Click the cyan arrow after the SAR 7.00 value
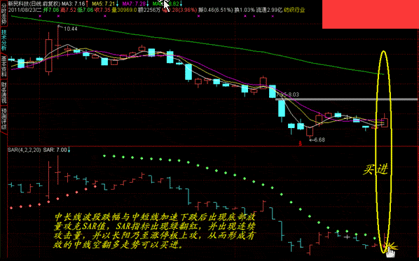Screen dimensions: 419x261 [x=69, y=150]
